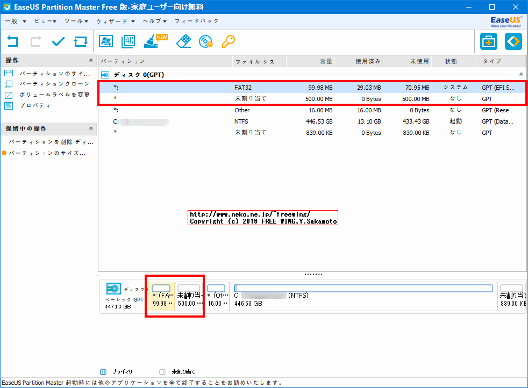Open the new cleanup tool
This screenshot has width=528, height=388.
coord(153,41)
